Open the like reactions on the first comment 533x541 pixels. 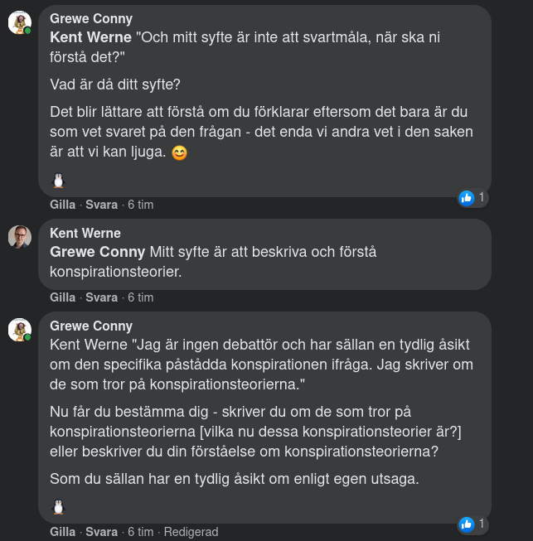pyautogui.click(x=472, y=198)
